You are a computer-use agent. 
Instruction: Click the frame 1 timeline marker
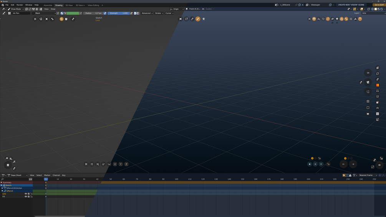[x=46, y=179]
